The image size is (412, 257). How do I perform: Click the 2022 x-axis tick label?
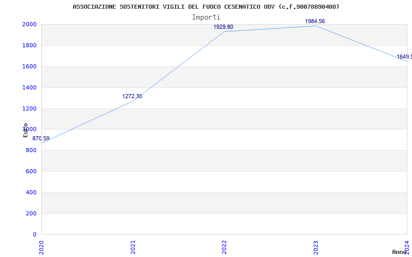click(x=224, y=247)
